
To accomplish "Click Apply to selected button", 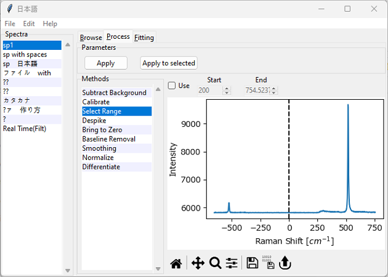I will [169, 63].
